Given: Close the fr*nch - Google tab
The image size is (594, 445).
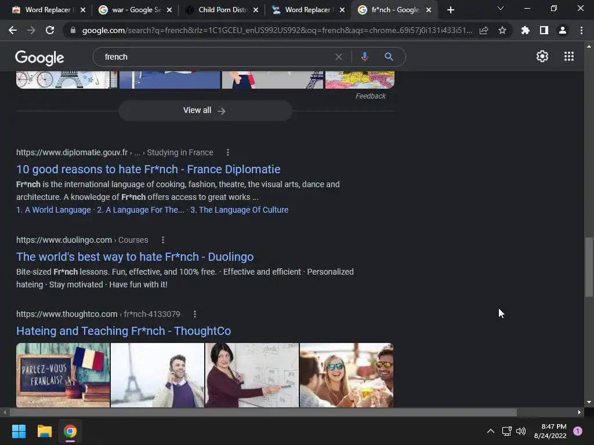Looking at the screenshot, I should [429, 10].
